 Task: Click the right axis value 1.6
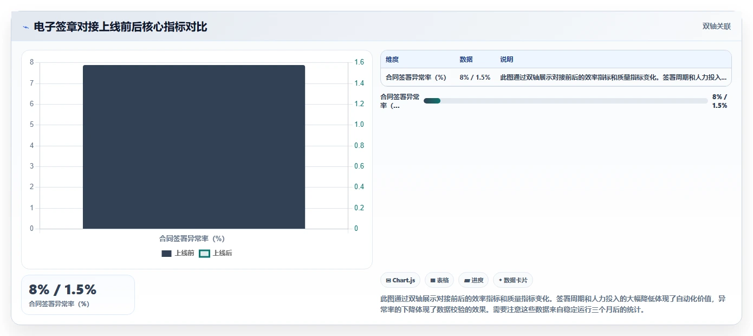pyautogui.click(x=359, y=62)
